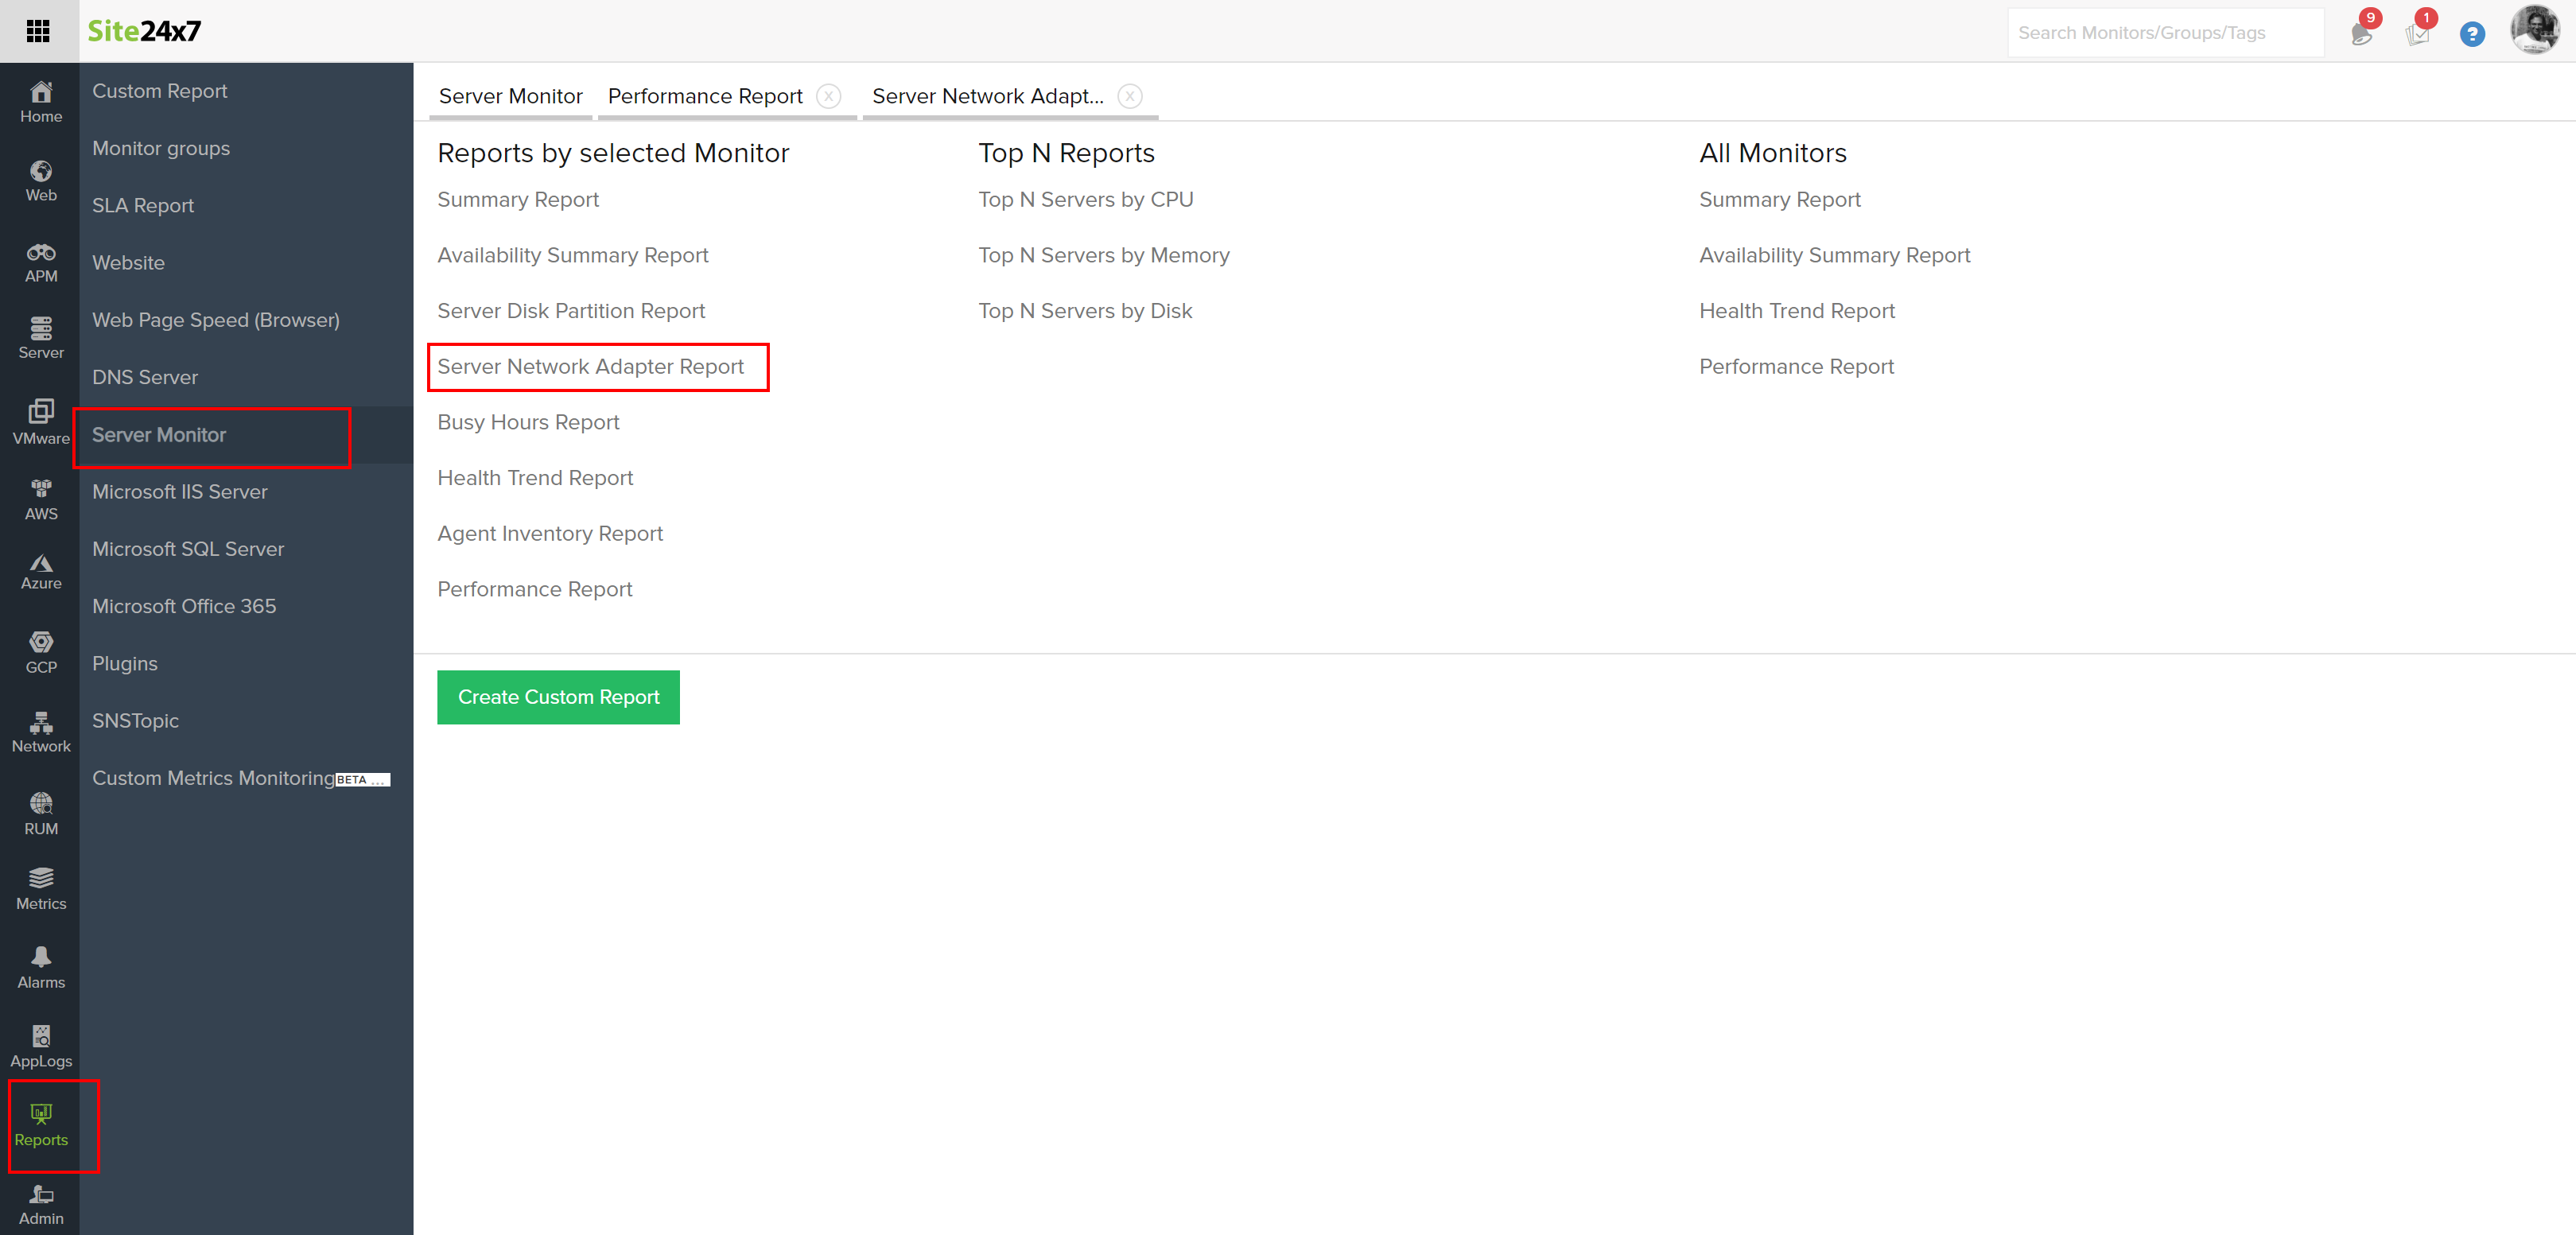Open the Server Network Adapter Report link
Image resolution: width=2576 pixels, height=1235 pixels.
590,366
